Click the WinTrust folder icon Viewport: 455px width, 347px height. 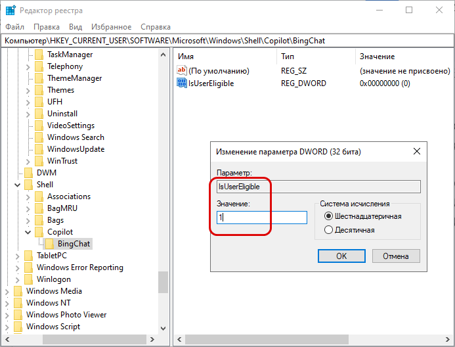(39, 161)
